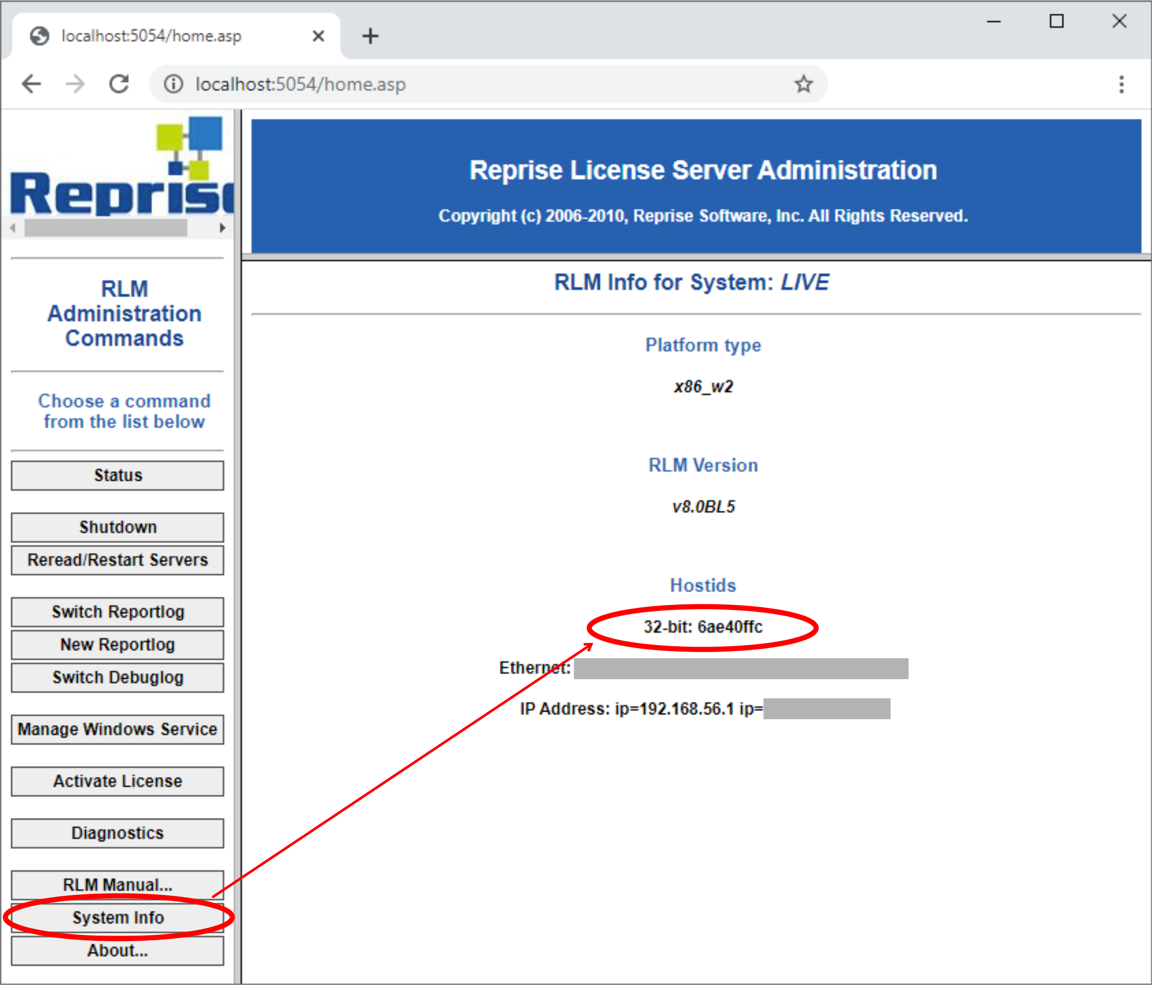Viewport: 1152px width, 985px height.
Task: Open Switch Reportlog command
Action: (117, 610)
